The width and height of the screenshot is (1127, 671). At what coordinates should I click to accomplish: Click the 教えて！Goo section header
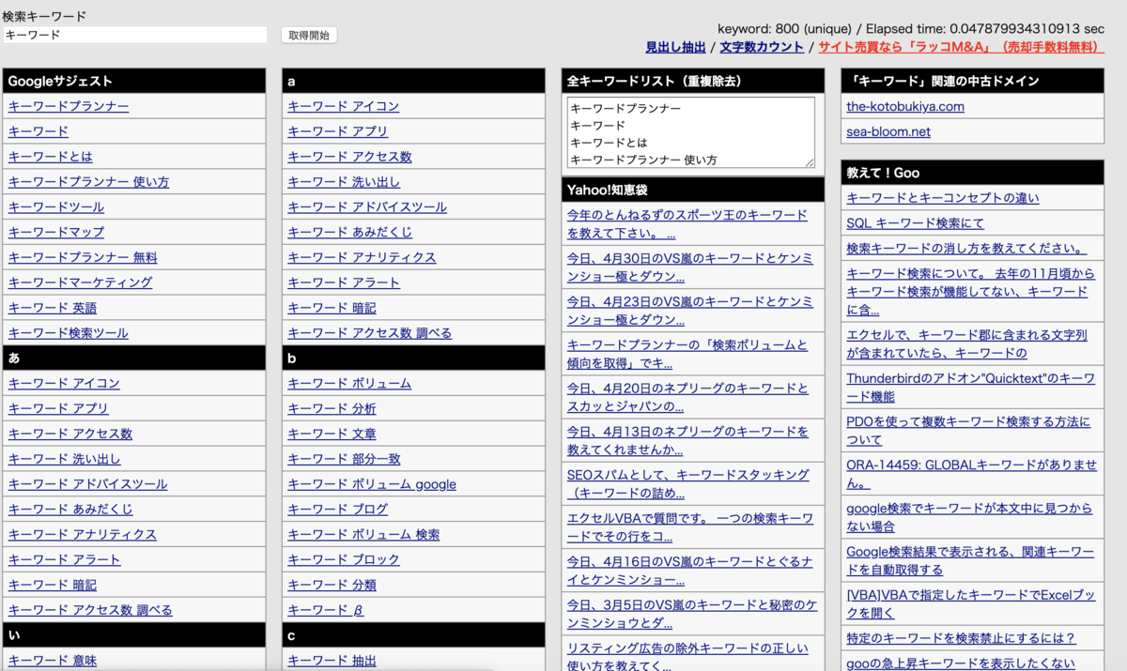pyautogui.click(x=972, y=173)
